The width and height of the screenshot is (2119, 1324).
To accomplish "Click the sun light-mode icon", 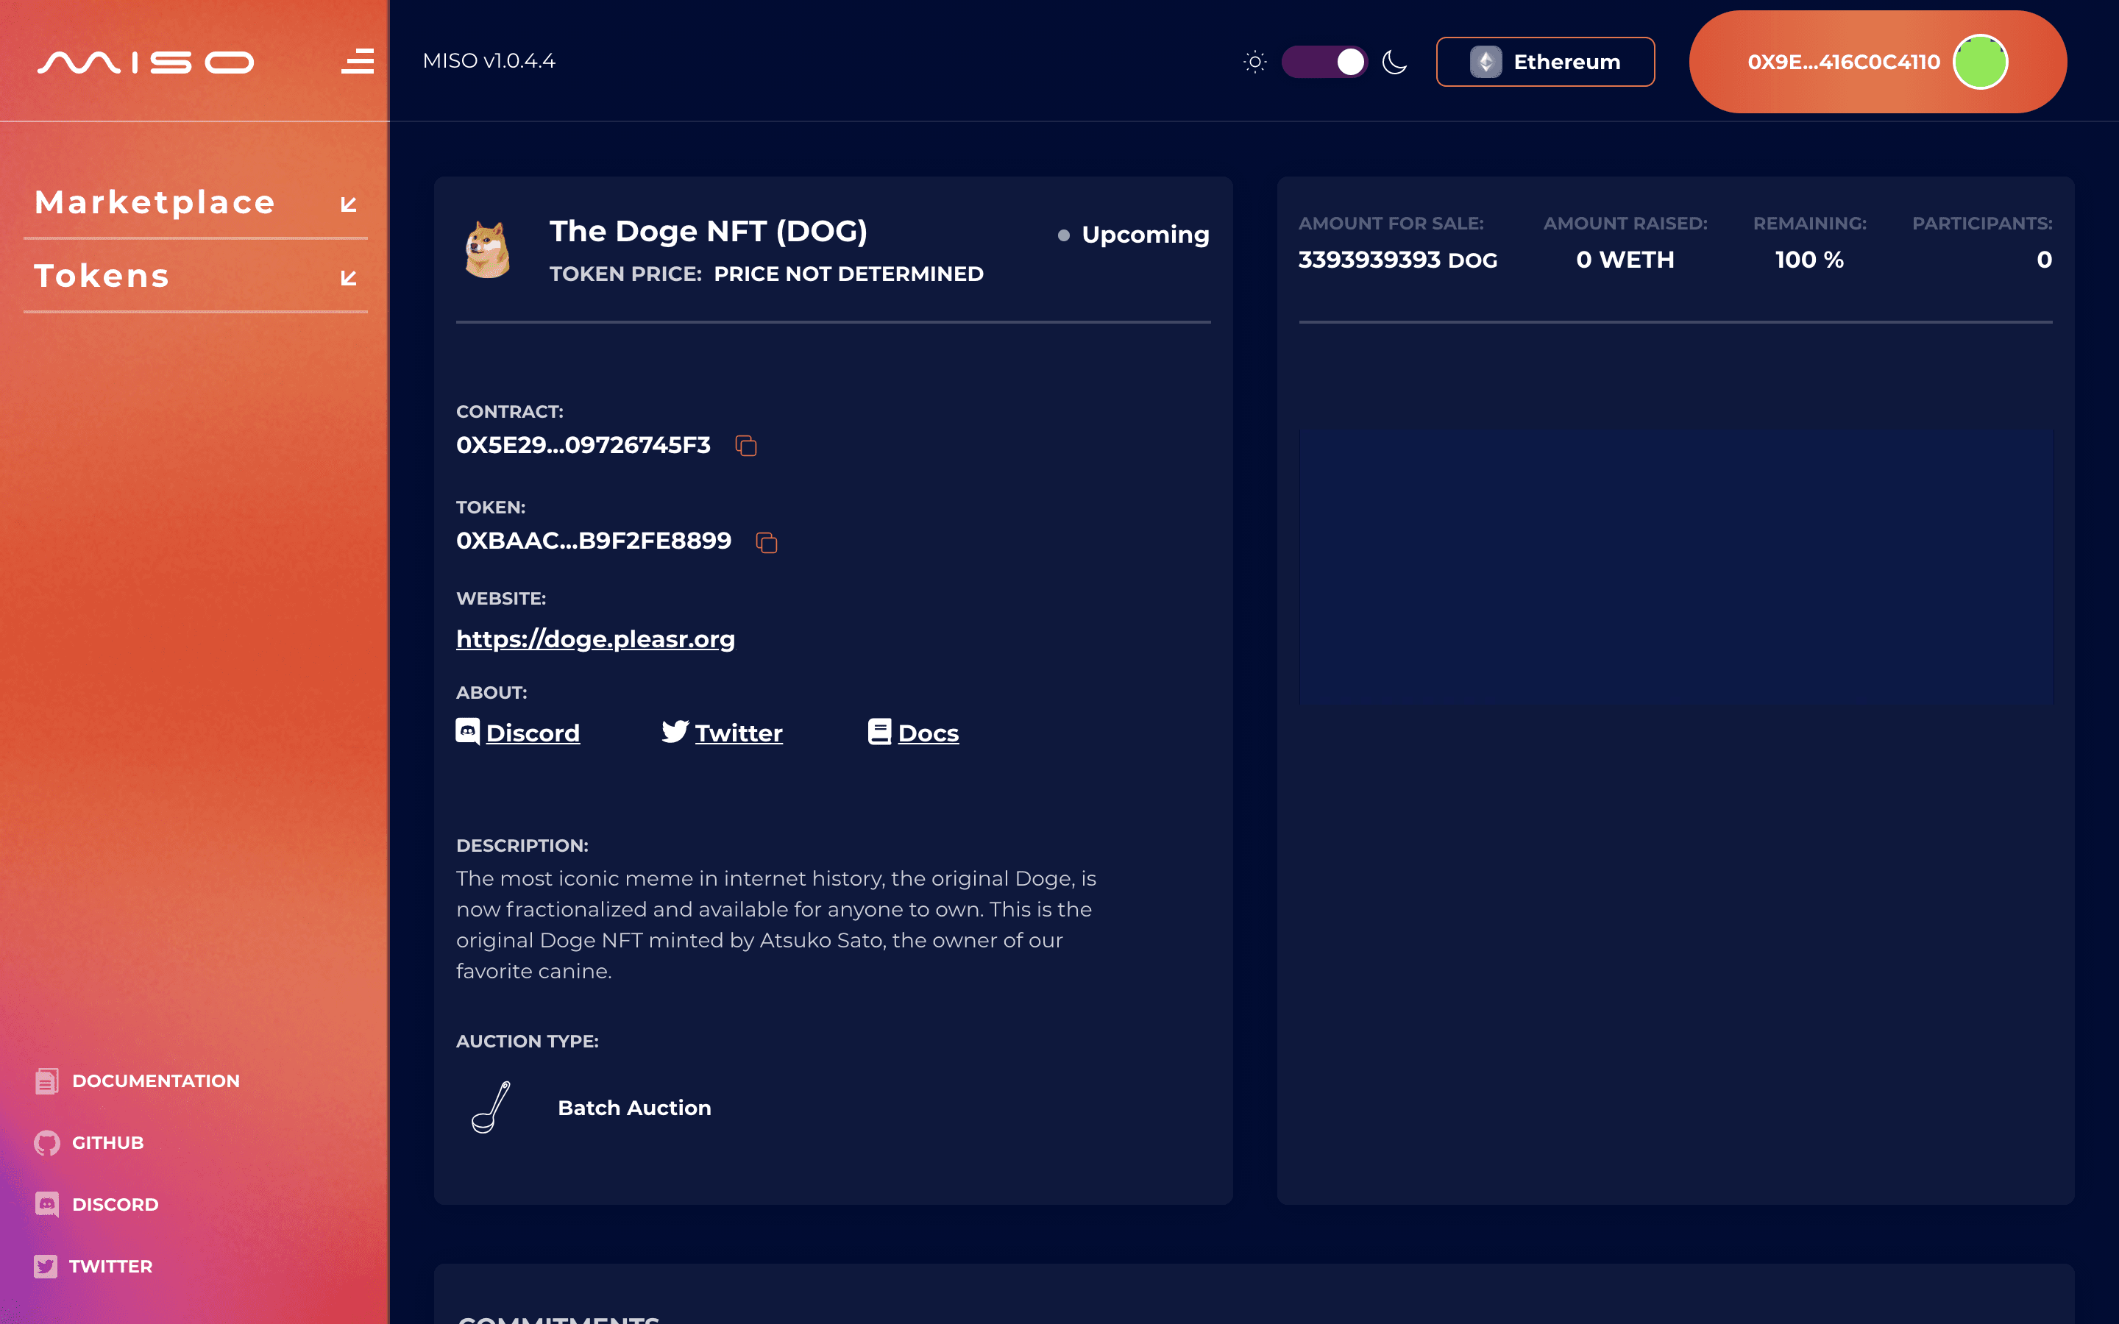I will (1254, 63).
